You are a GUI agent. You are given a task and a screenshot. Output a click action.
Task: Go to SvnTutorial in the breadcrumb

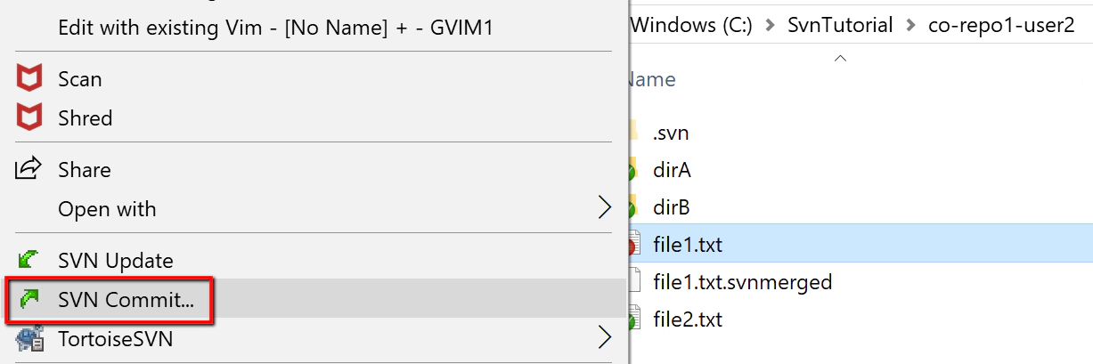tap(840, 25)
